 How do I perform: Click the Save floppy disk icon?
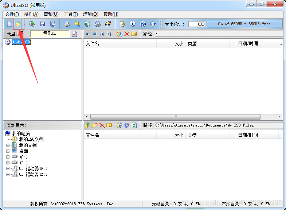pos(42,24)
